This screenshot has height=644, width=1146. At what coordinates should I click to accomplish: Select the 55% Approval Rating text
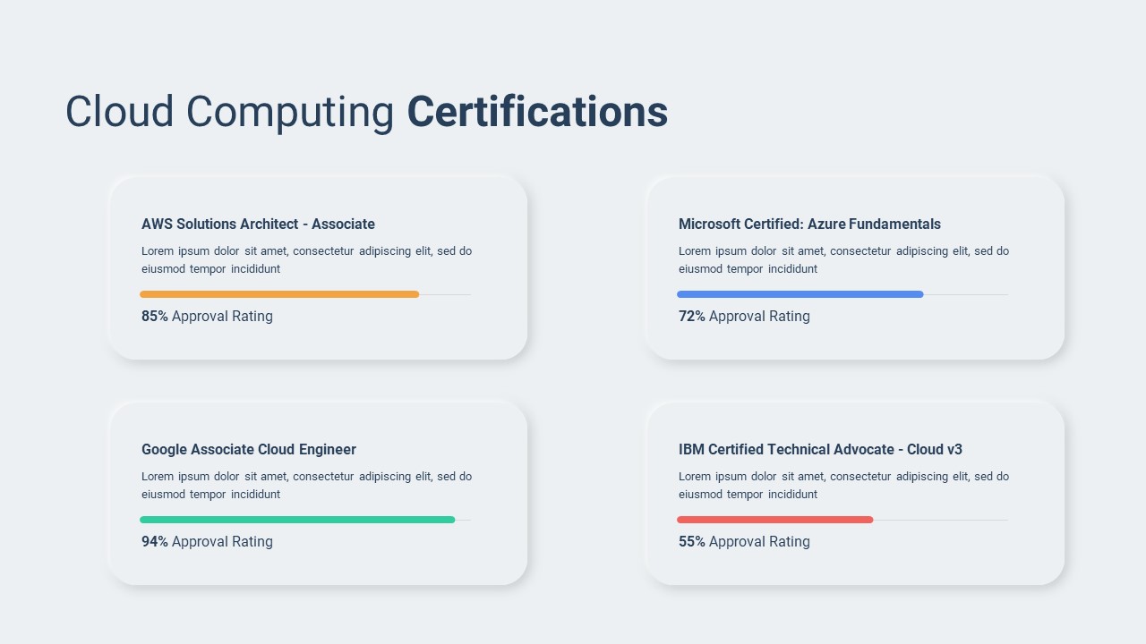pos(744,541)
